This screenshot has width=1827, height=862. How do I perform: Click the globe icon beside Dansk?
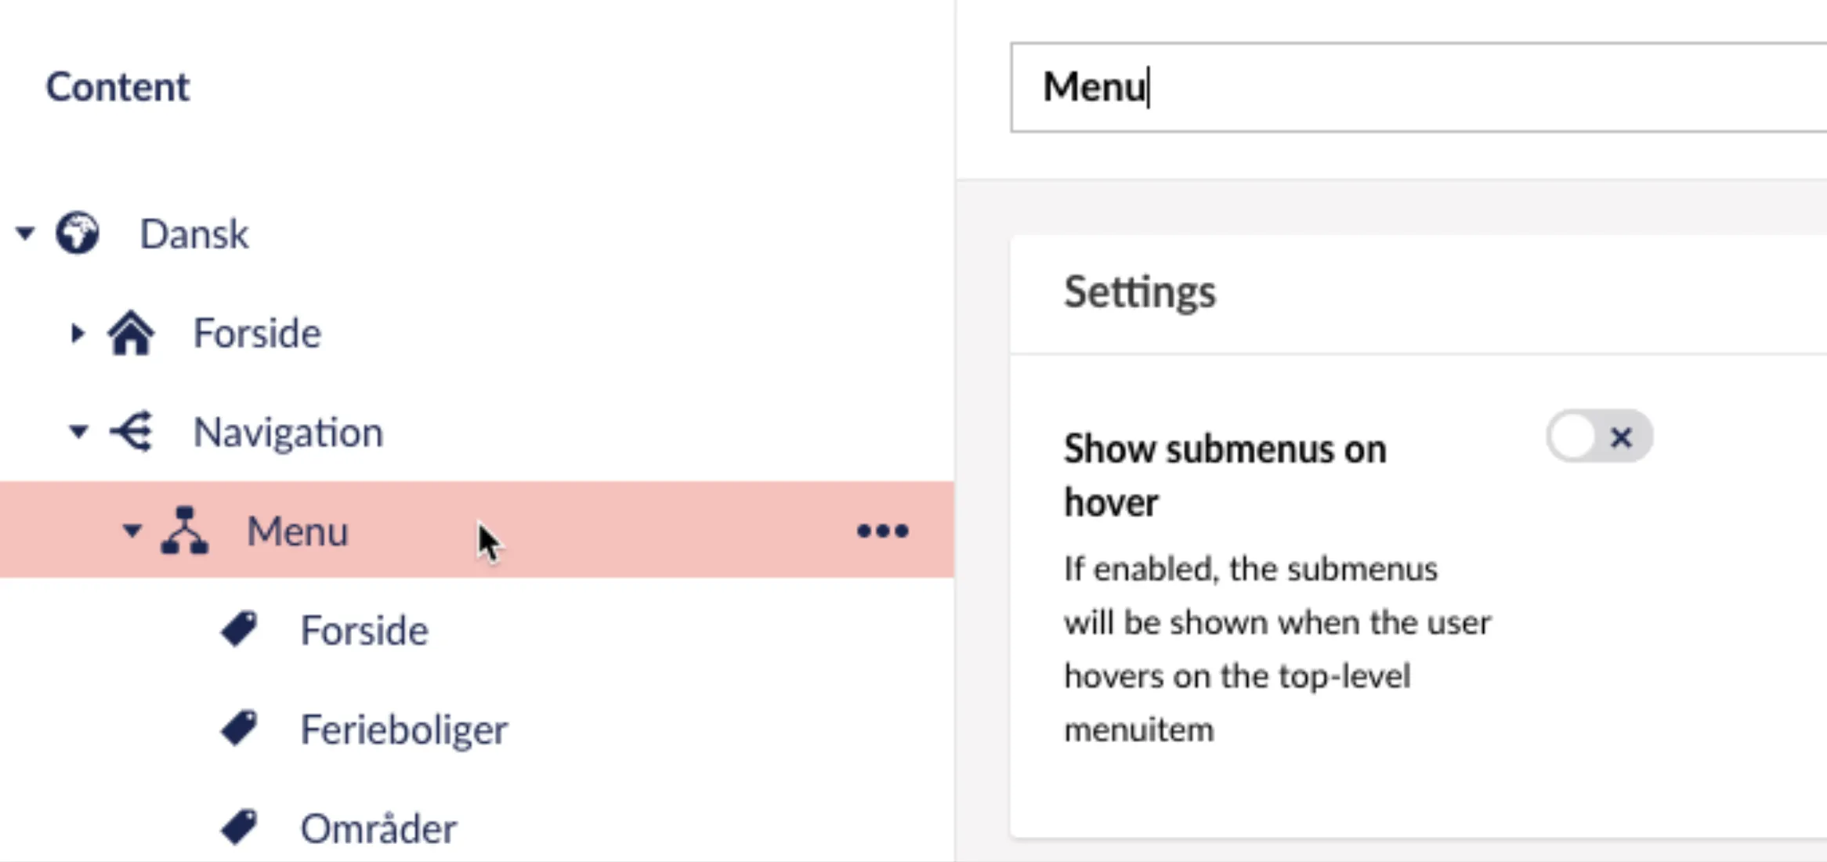click(77, 233)
